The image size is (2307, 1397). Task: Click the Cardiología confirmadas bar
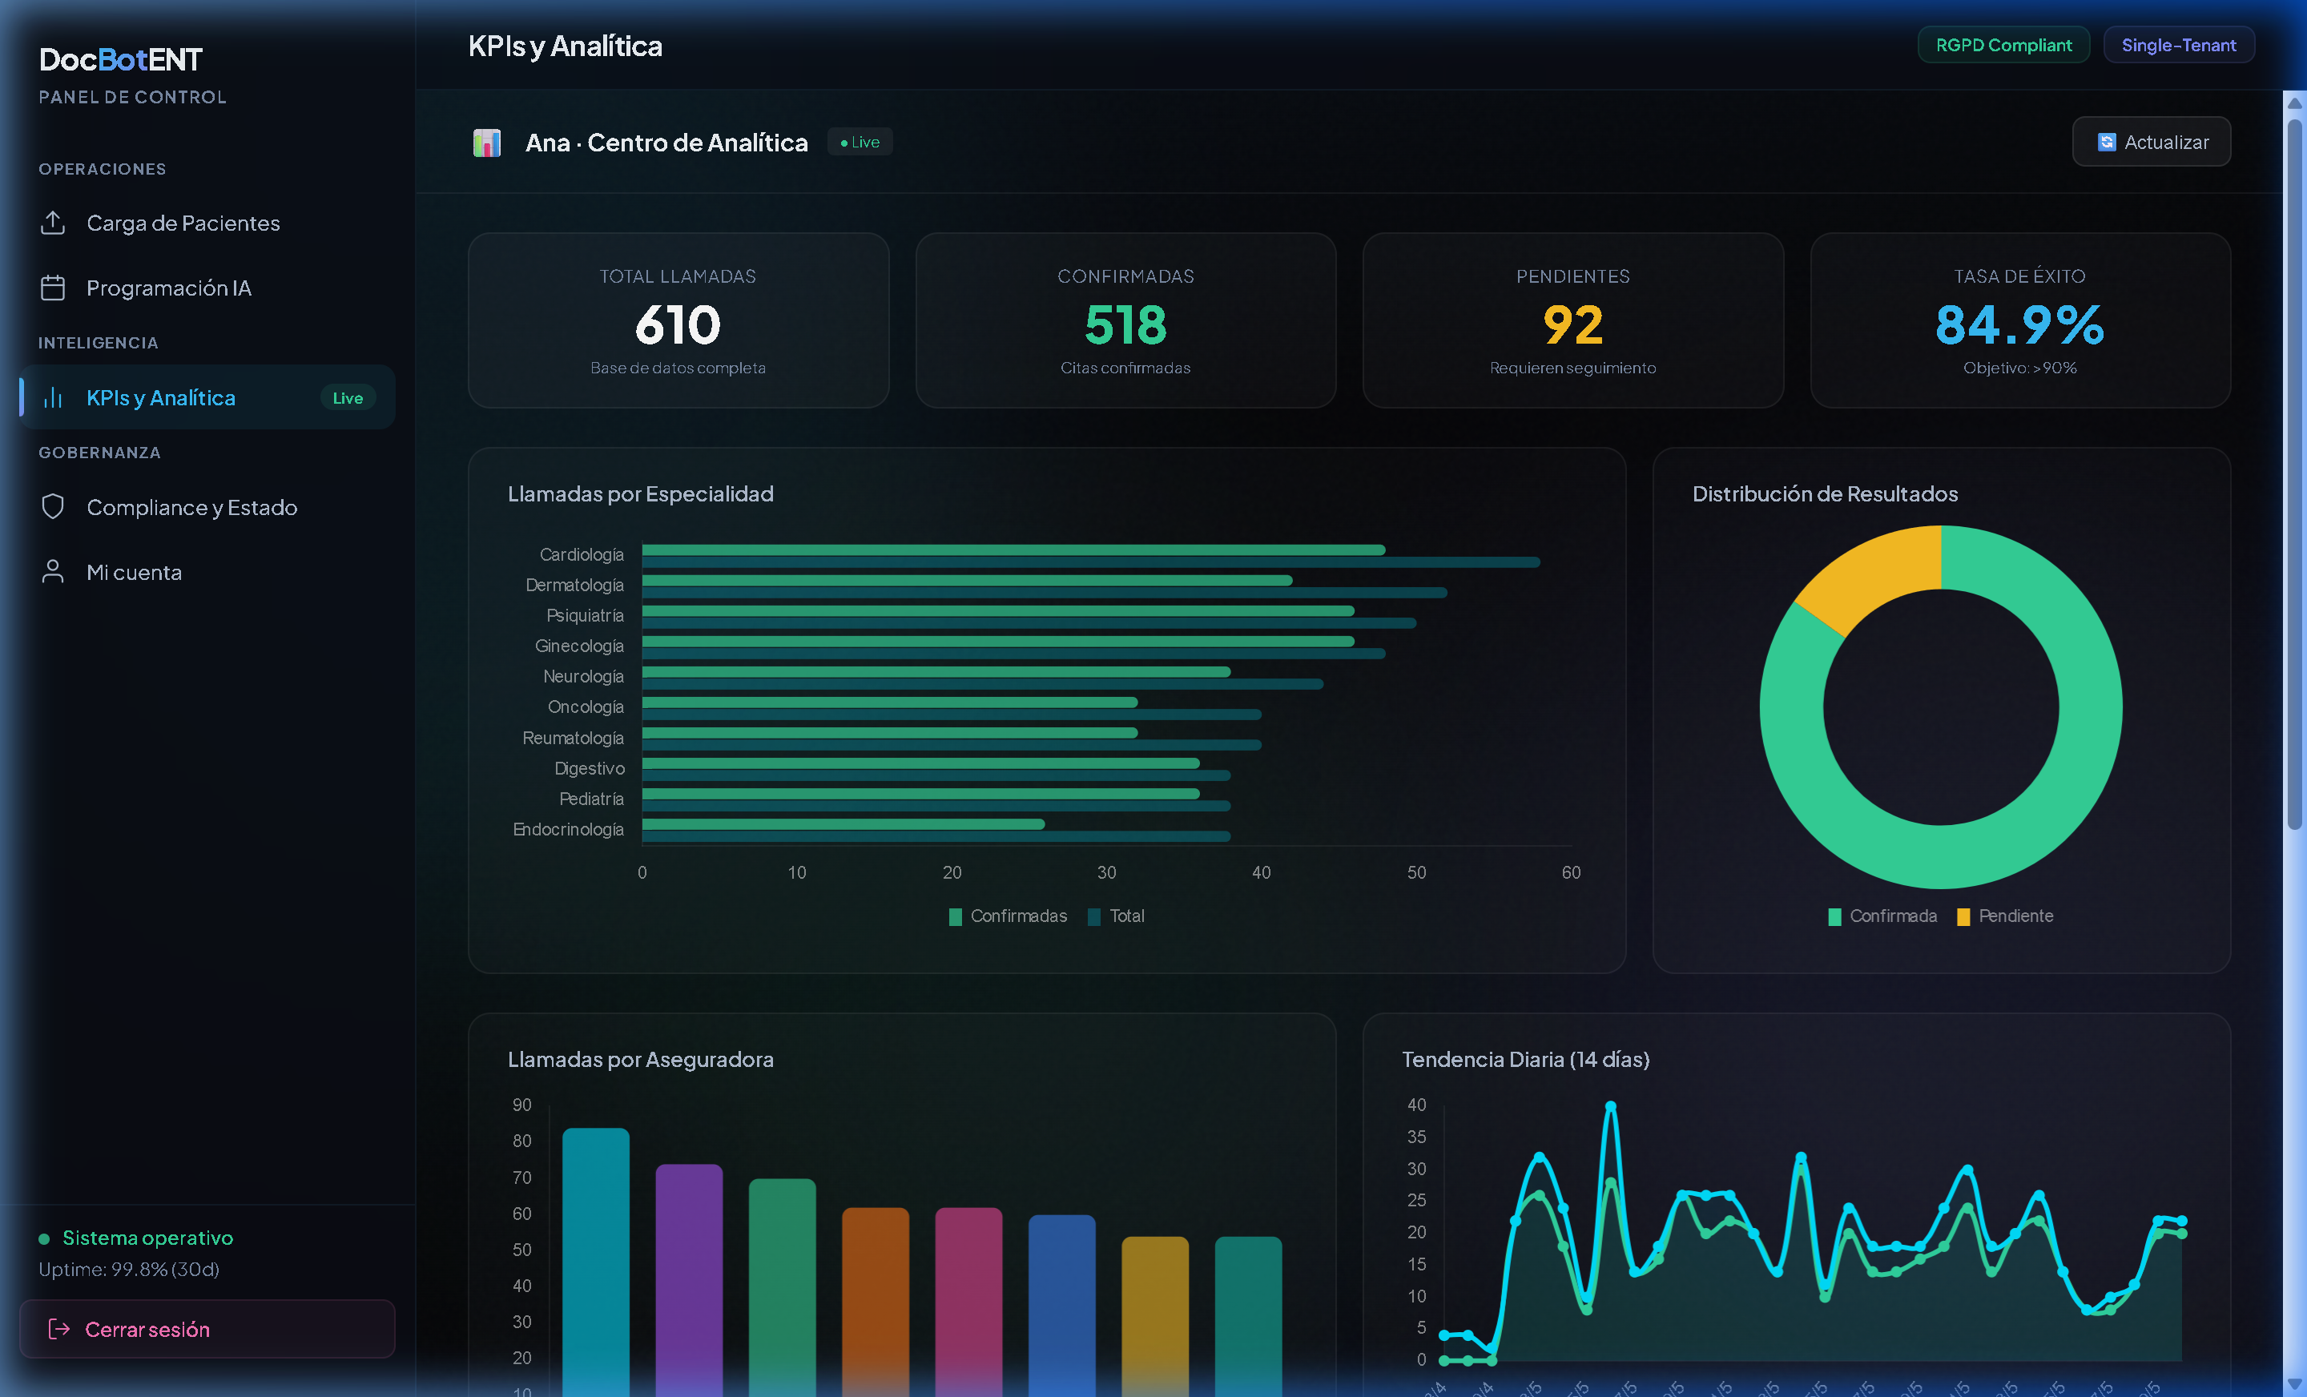tap(1013, 550)
